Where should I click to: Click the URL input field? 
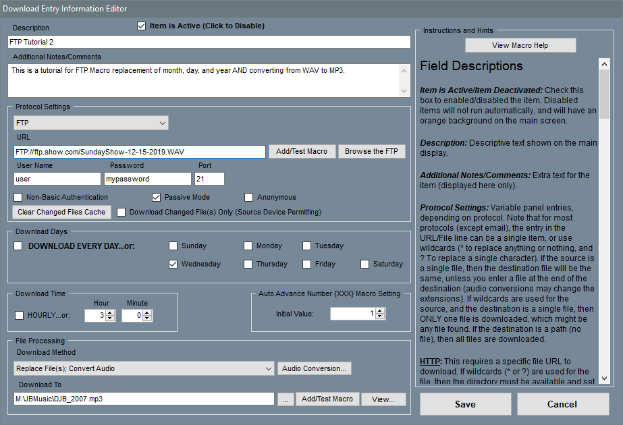[139, 152]
